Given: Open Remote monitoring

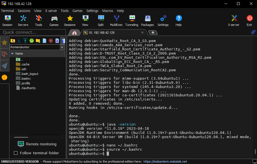Looking at the screenshot, I should tap(37, 144).
